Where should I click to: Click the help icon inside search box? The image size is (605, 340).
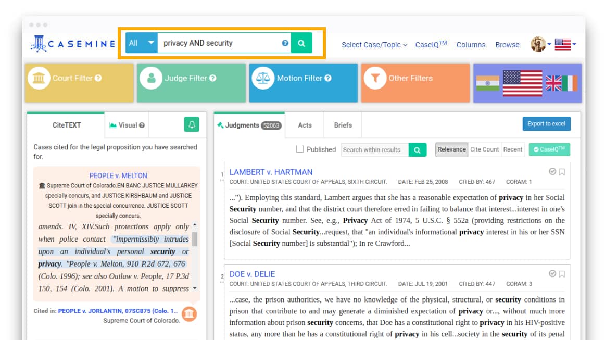tap(285, 43)
